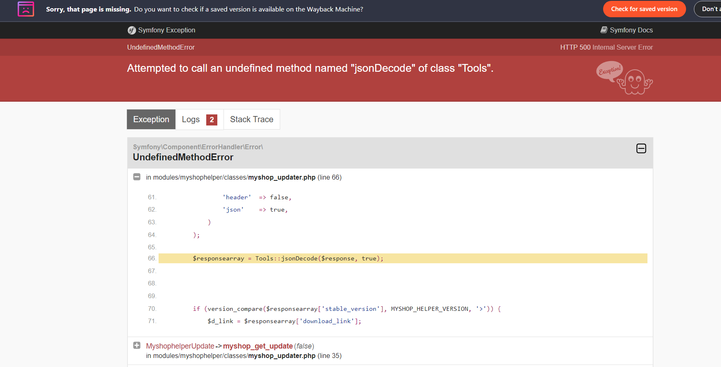Click the Symfony Exception header text
The image size is (721, 367).
coord(166,30)
